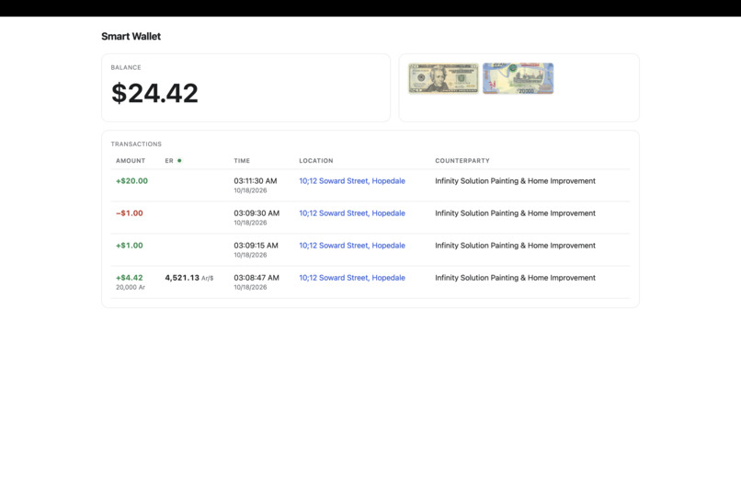Click the 4,521.13 Ar/$ exchange rate

pyautogui.click(x=189, y=278)
